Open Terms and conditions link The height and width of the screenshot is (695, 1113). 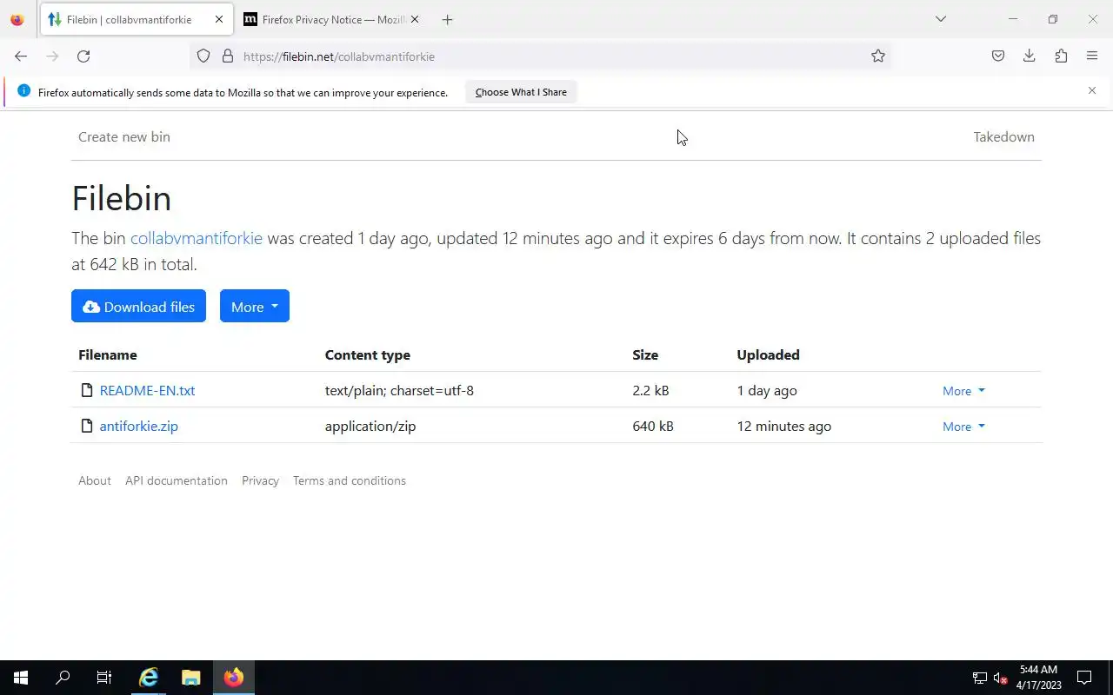click(x=350, y=480)
